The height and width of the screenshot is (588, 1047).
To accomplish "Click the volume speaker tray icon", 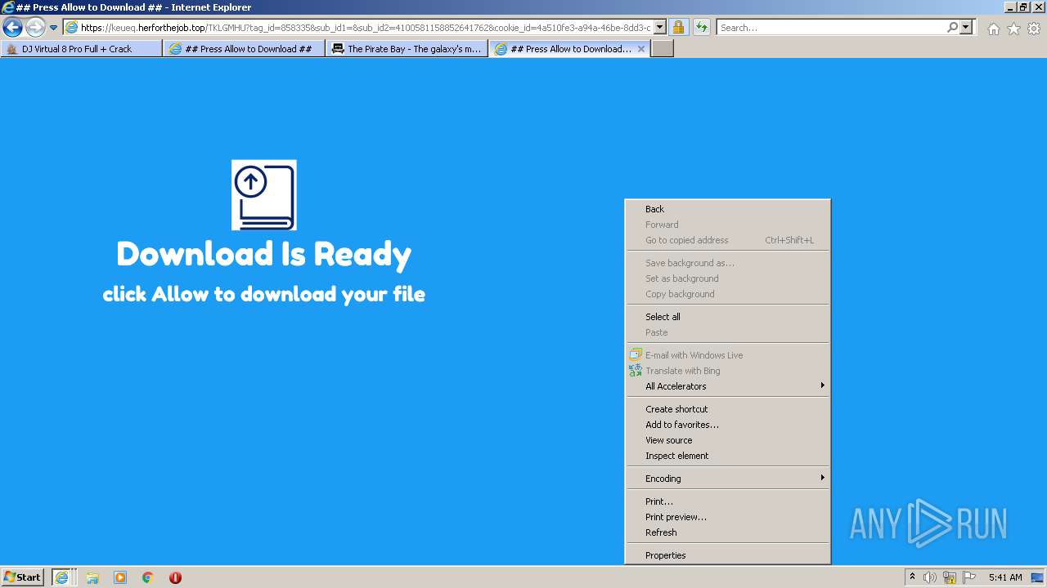I will click(930, 577).
